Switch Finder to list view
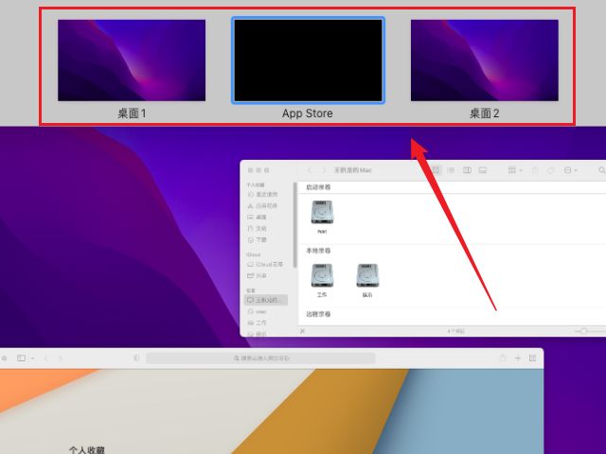The height and width of the screenshot is (454, 606). (x=452, y=170)
